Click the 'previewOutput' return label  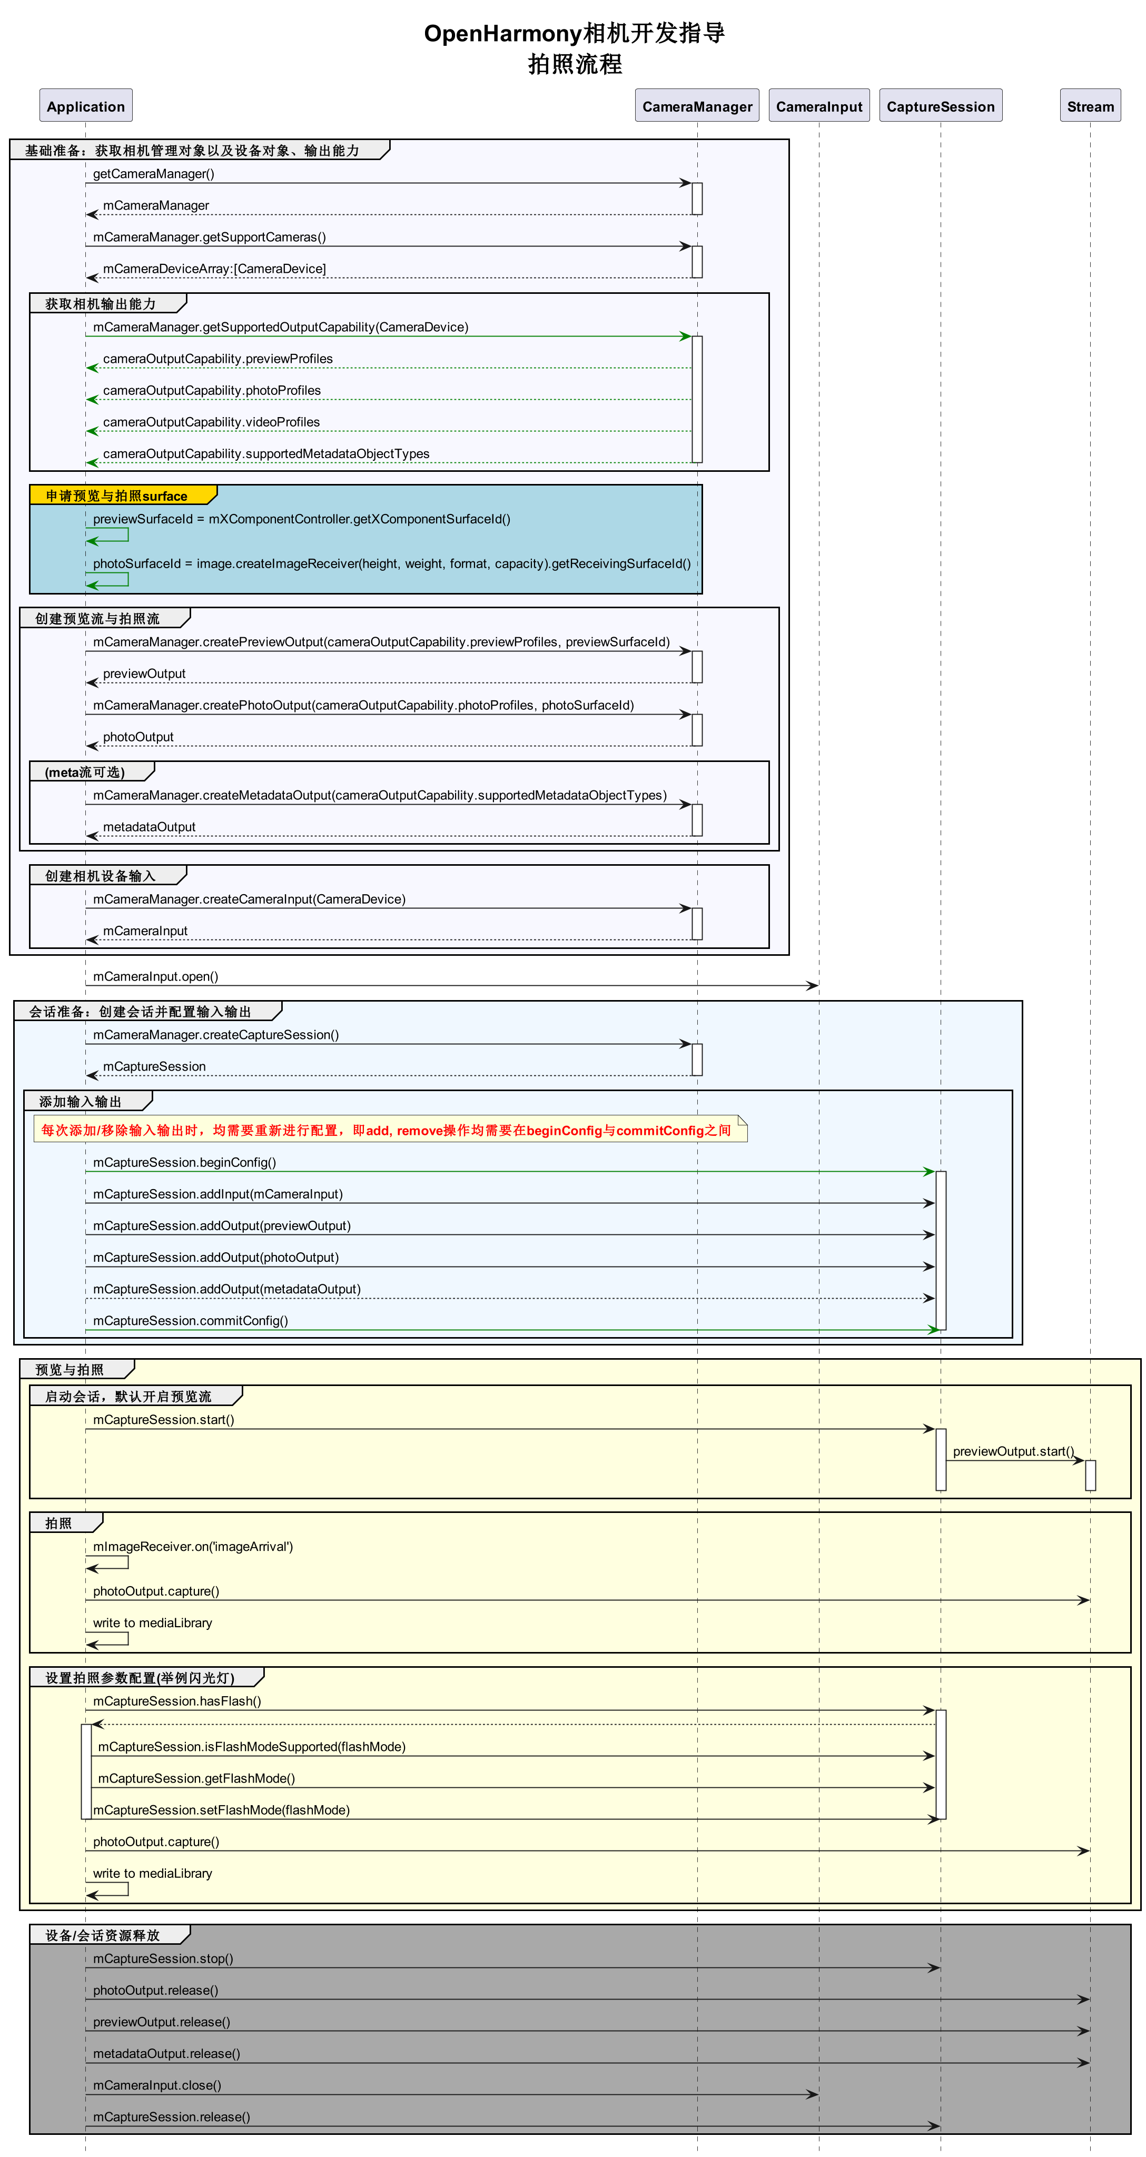[x=144, y=674]
